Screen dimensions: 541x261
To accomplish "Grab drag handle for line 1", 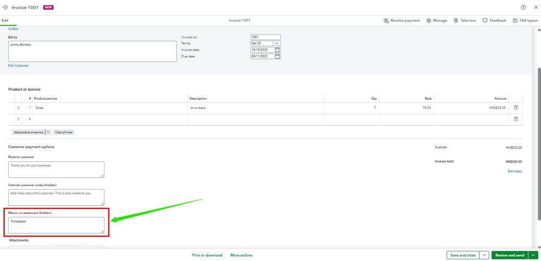I will [x=18, y=108].
